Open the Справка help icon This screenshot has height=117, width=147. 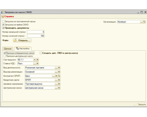[x=3, y=16]
